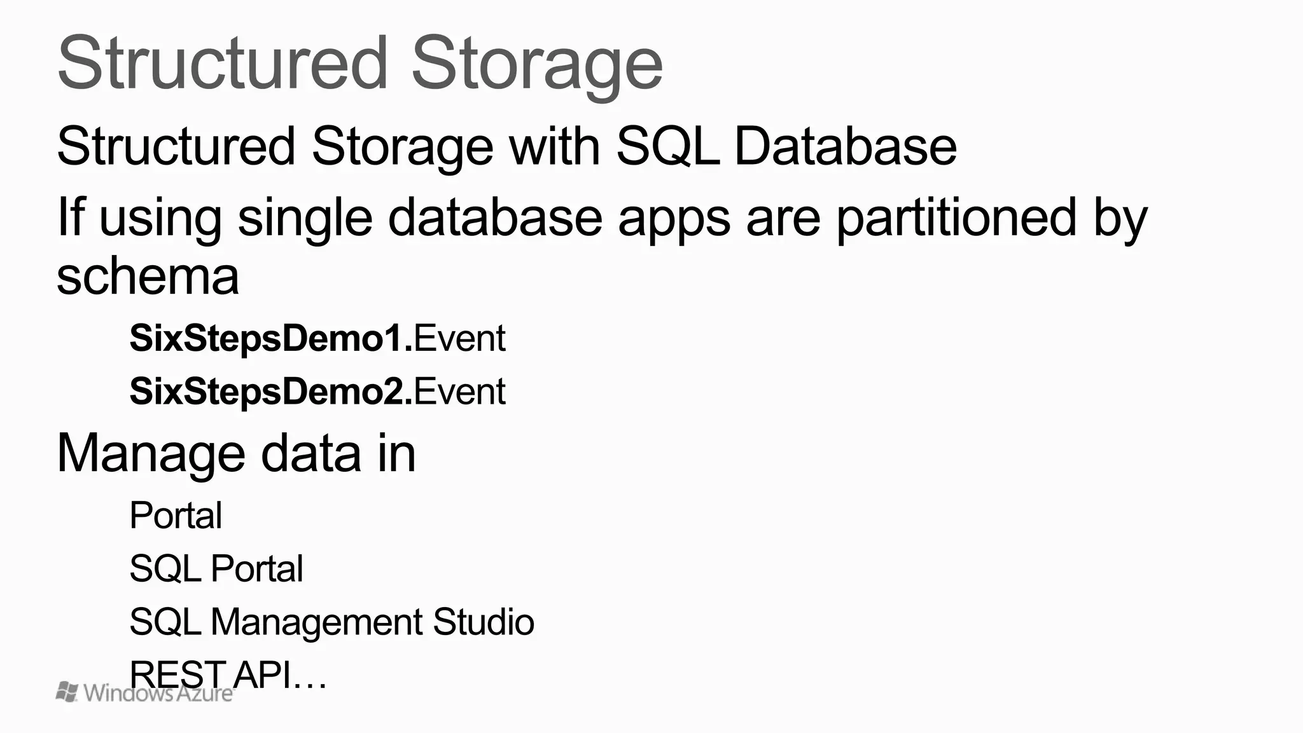The width and height of the screenshot is (1303, 733).
Task: Click the phrase SQL Database
Action: (786, 146)
